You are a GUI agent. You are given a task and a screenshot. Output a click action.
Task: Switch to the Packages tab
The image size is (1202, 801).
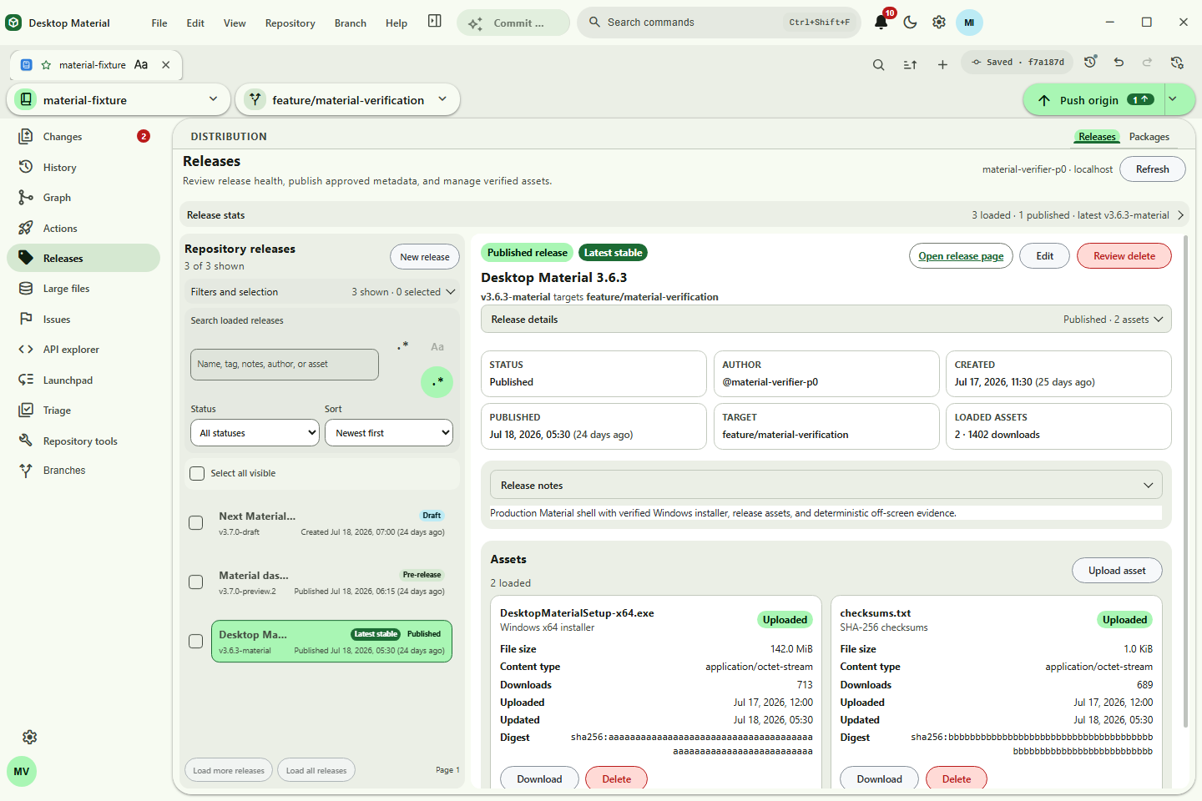(x=1149, y=137)
